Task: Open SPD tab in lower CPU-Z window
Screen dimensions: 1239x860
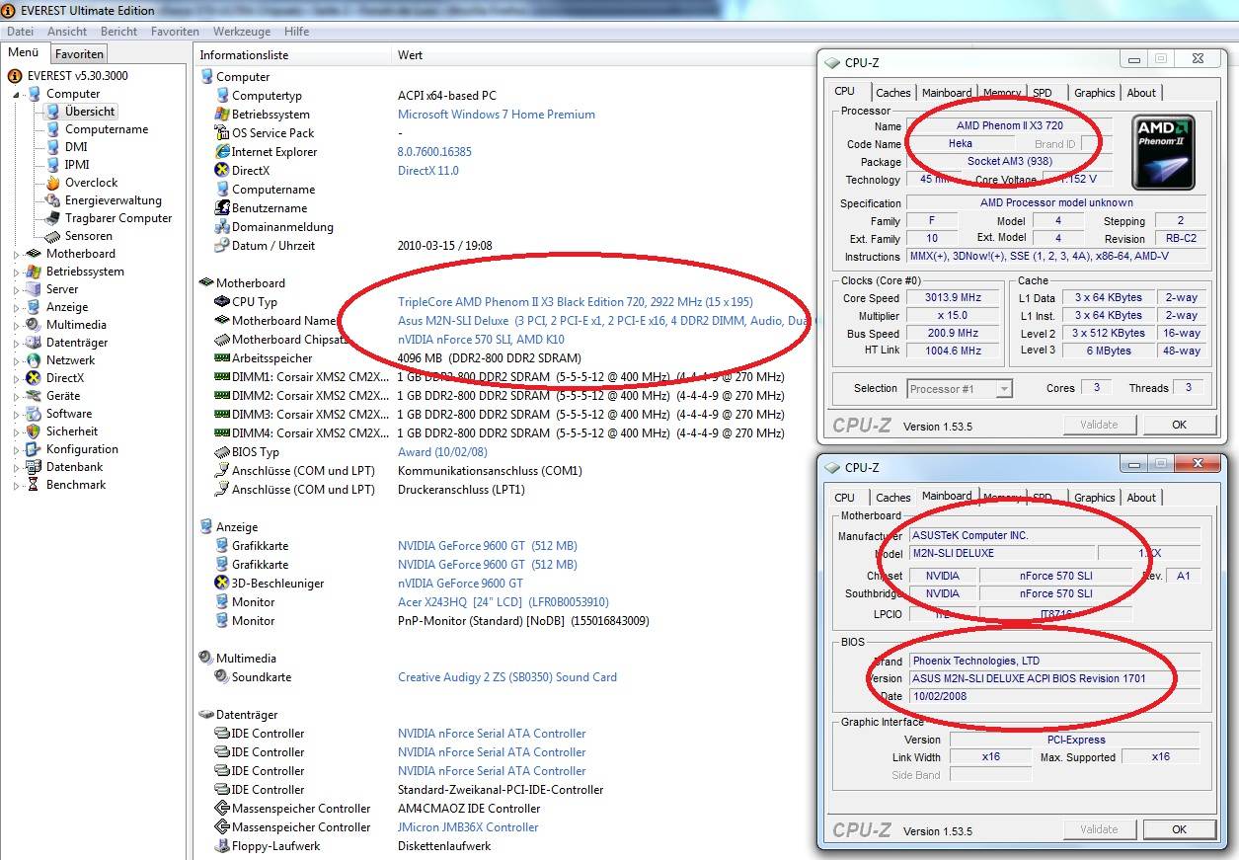Action: coord(1043,498)
